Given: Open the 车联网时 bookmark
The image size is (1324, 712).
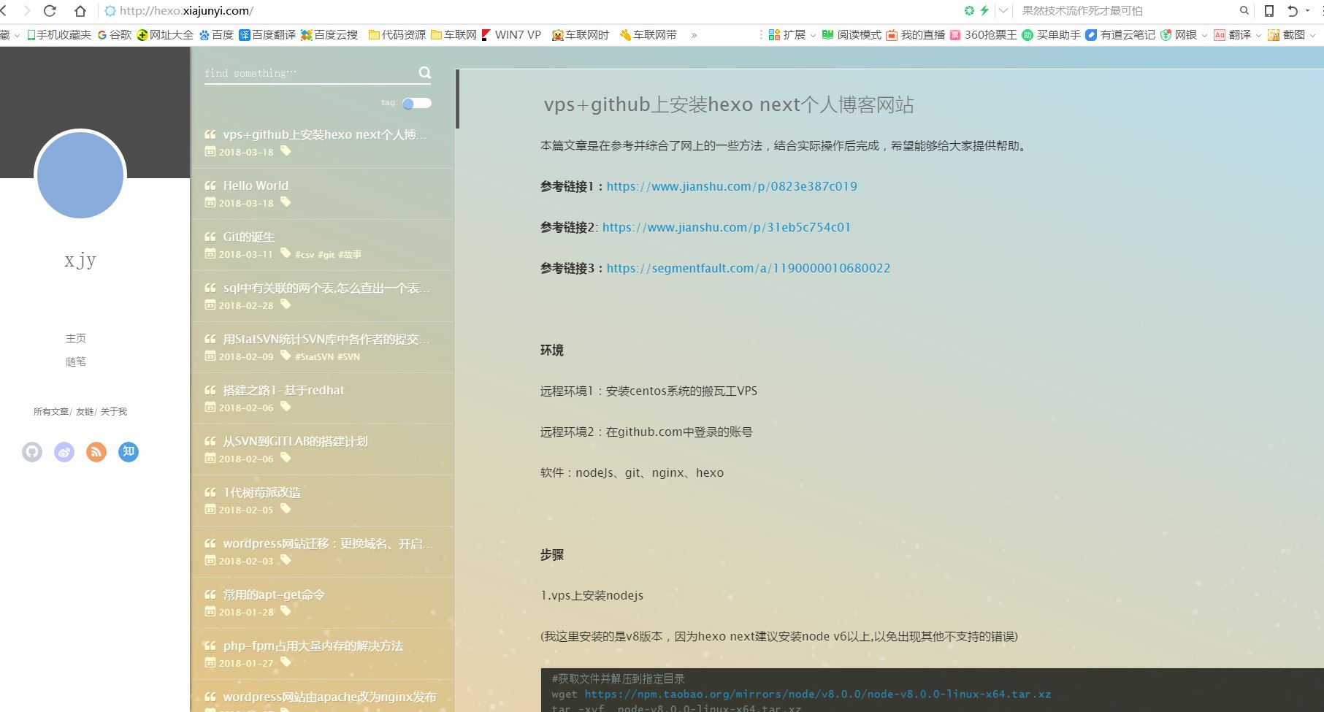Looking at the screenshot, I should pyautogui.click(x=581, y=34).
